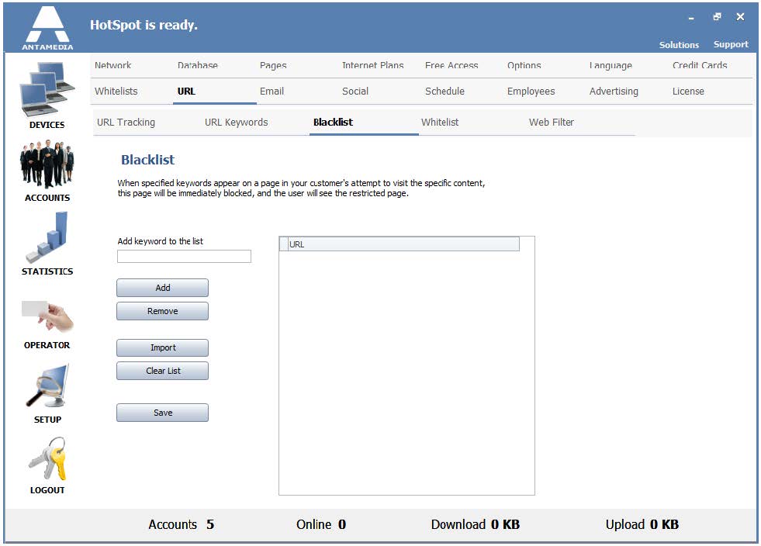Click the URL column header
The height and width of the screenshot is (546, 761).
pos(404,244)
